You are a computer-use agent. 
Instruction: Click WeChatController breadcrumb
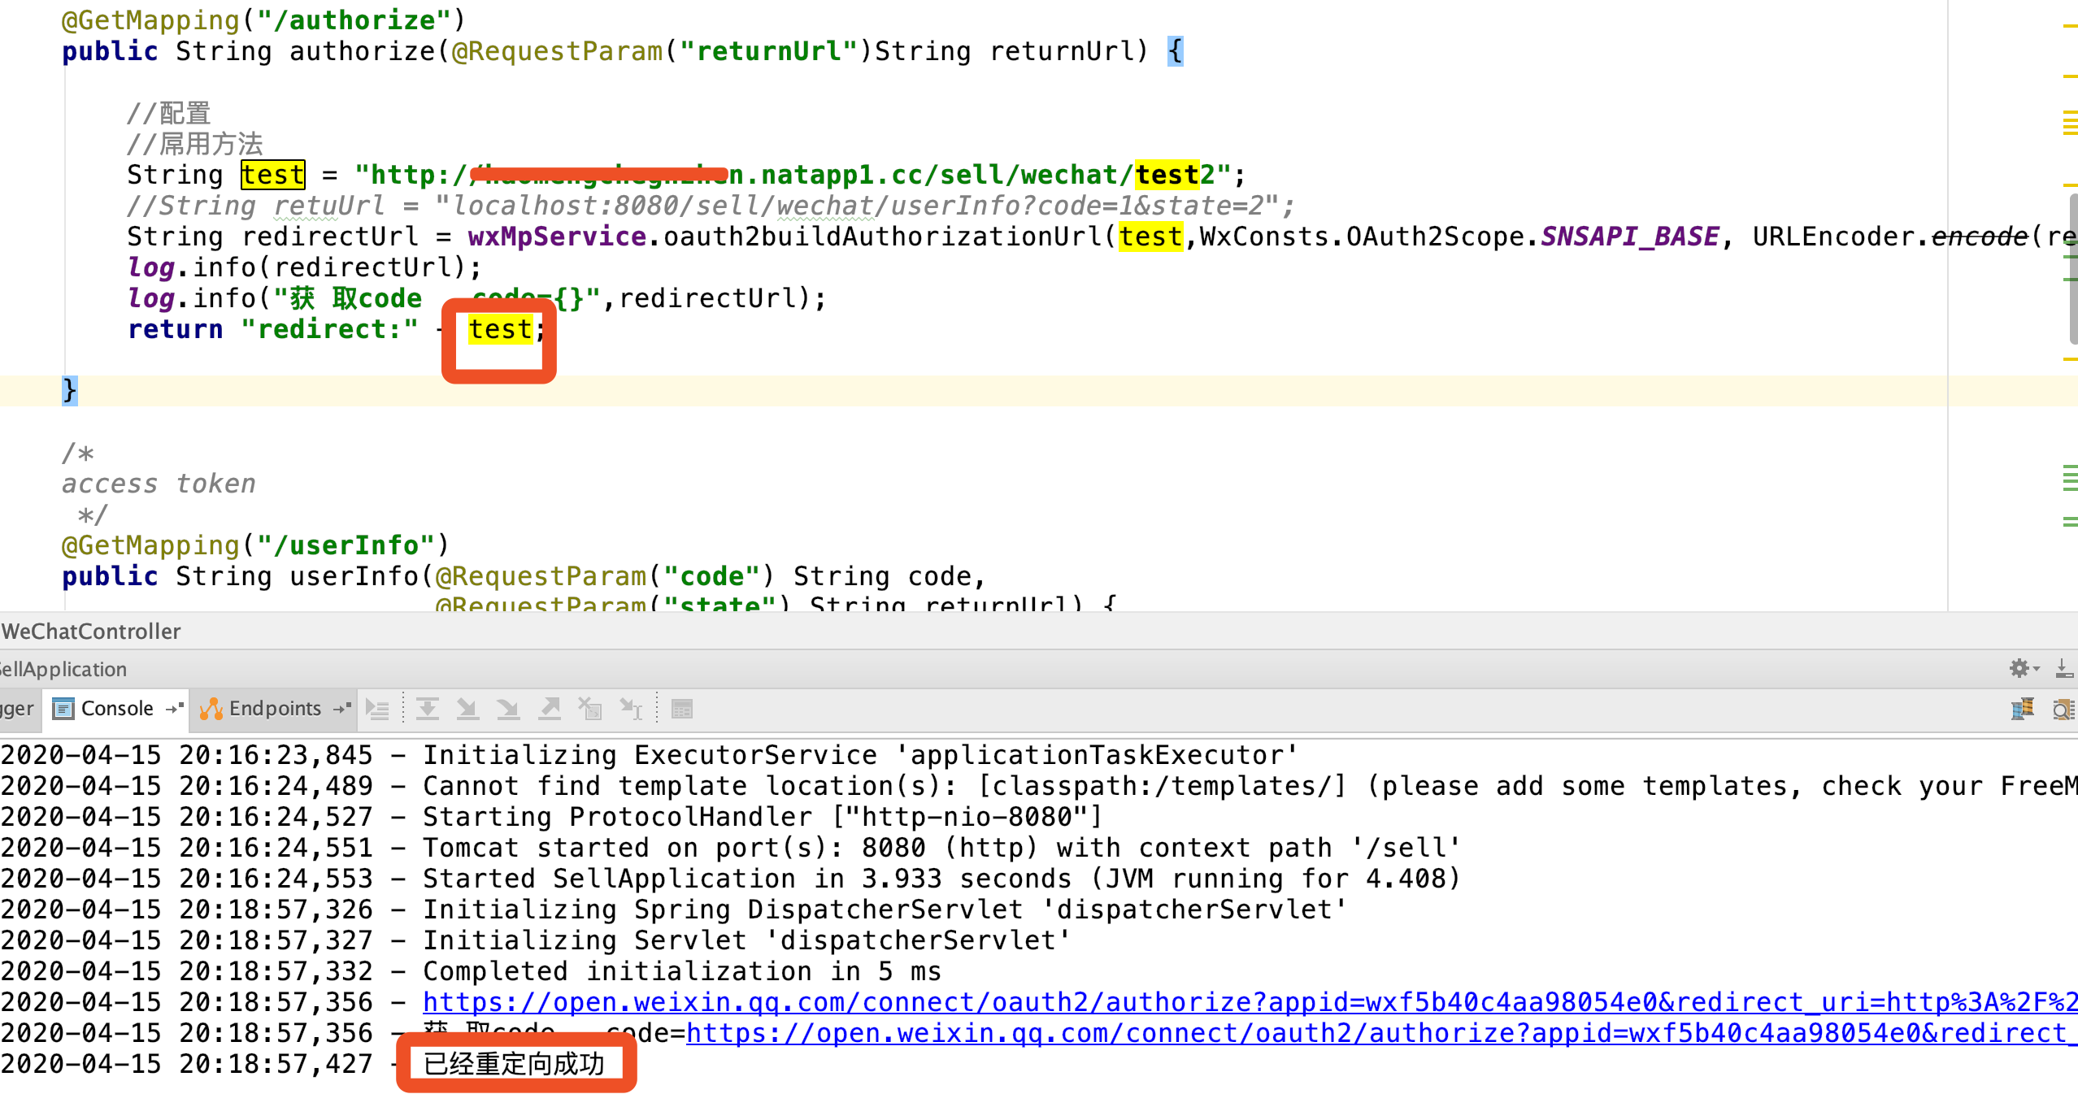pyautogui.click(x=91, y=632)
